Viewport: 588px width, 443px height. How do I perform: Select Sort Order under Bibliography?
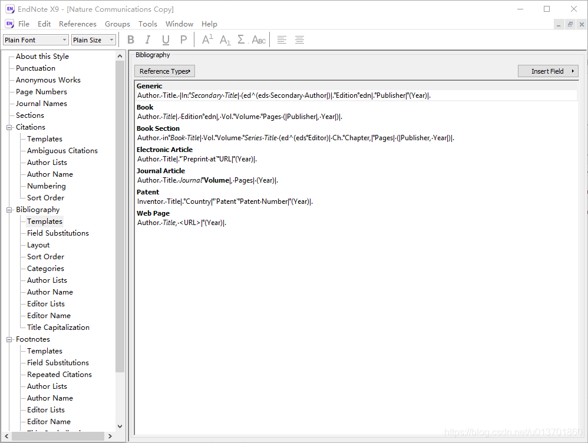pyautogui.click(x=45, y=257)
